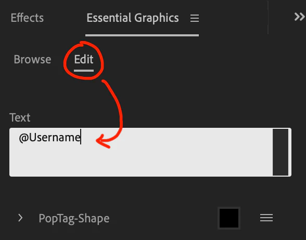
Task: Place cursor before the @ symbol
Action: pyautogui.click(x=19, y=138)
